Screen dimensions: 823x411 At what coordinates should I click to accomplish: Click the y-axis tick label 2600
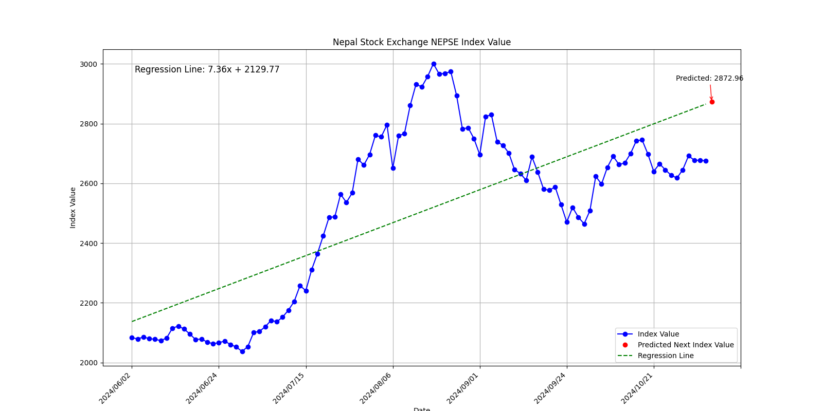(88, 183)
